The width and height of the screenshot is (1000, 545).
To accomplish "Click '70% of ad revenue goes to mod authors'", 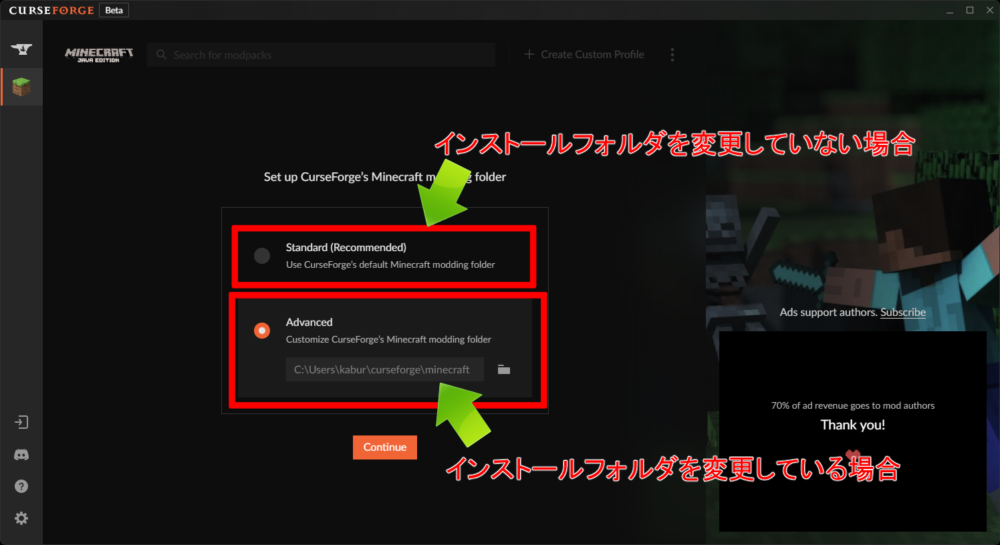I will click(853, 406).
